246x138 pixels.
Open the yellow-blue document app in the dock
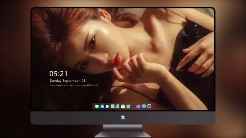(113, 107)
